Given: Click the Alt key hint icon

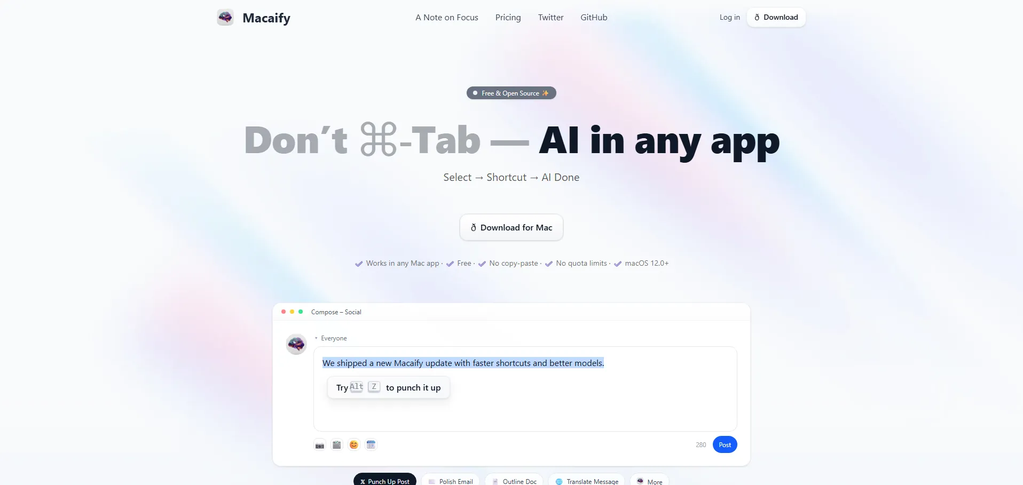Looking at the screenshot, I should click(x=357, y=387).
